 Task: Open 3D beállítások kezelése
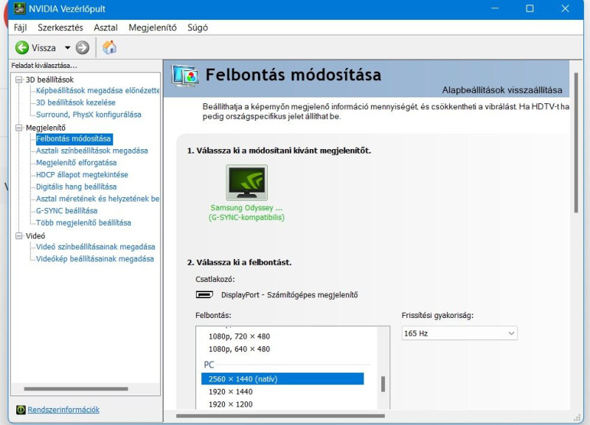(76, 103)
